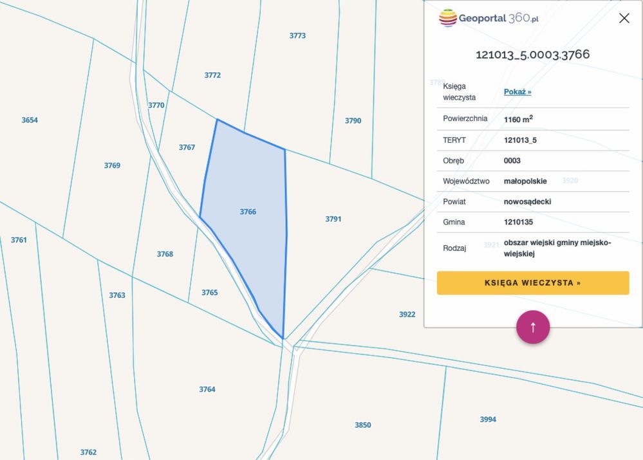
Task: Select parcel 3764 on the map
Action: click(207, 389)
